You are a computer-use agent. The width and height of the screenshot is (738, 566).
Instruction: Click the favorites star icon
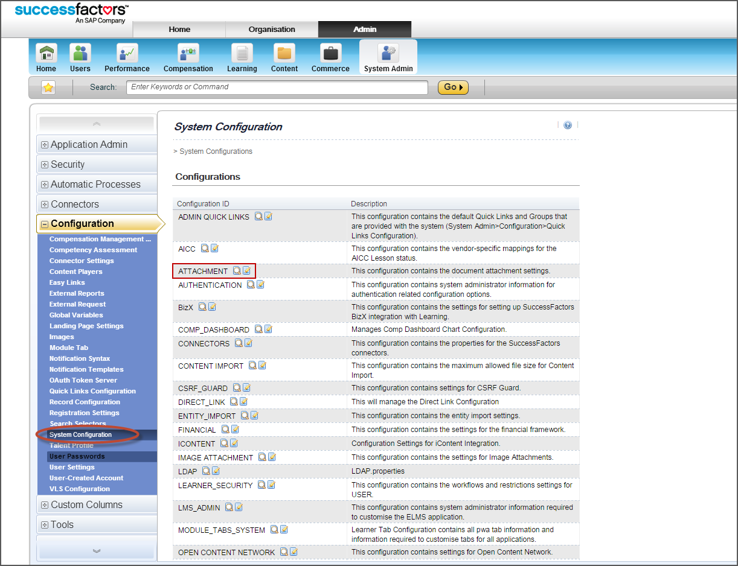point(48,87)
